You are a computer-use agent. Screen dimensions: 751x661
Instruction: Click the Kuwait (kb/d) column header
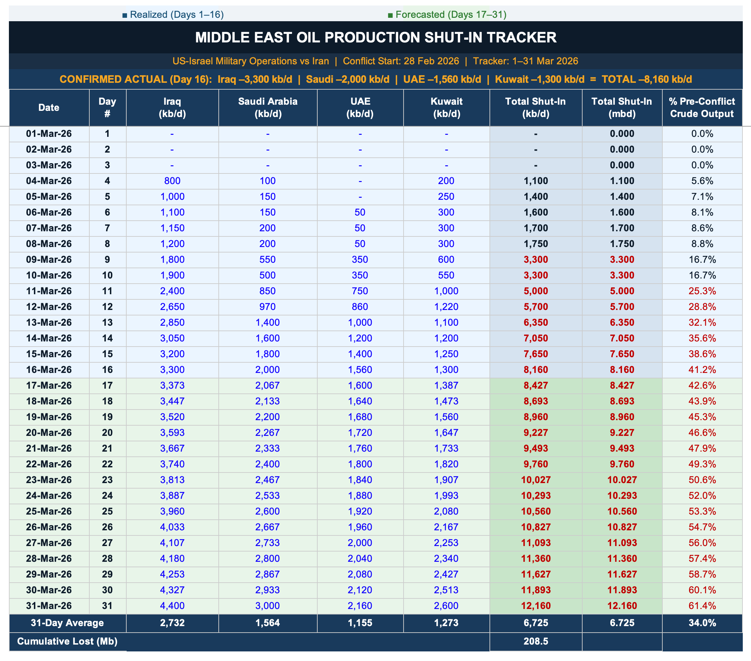[x=446, y=107]
